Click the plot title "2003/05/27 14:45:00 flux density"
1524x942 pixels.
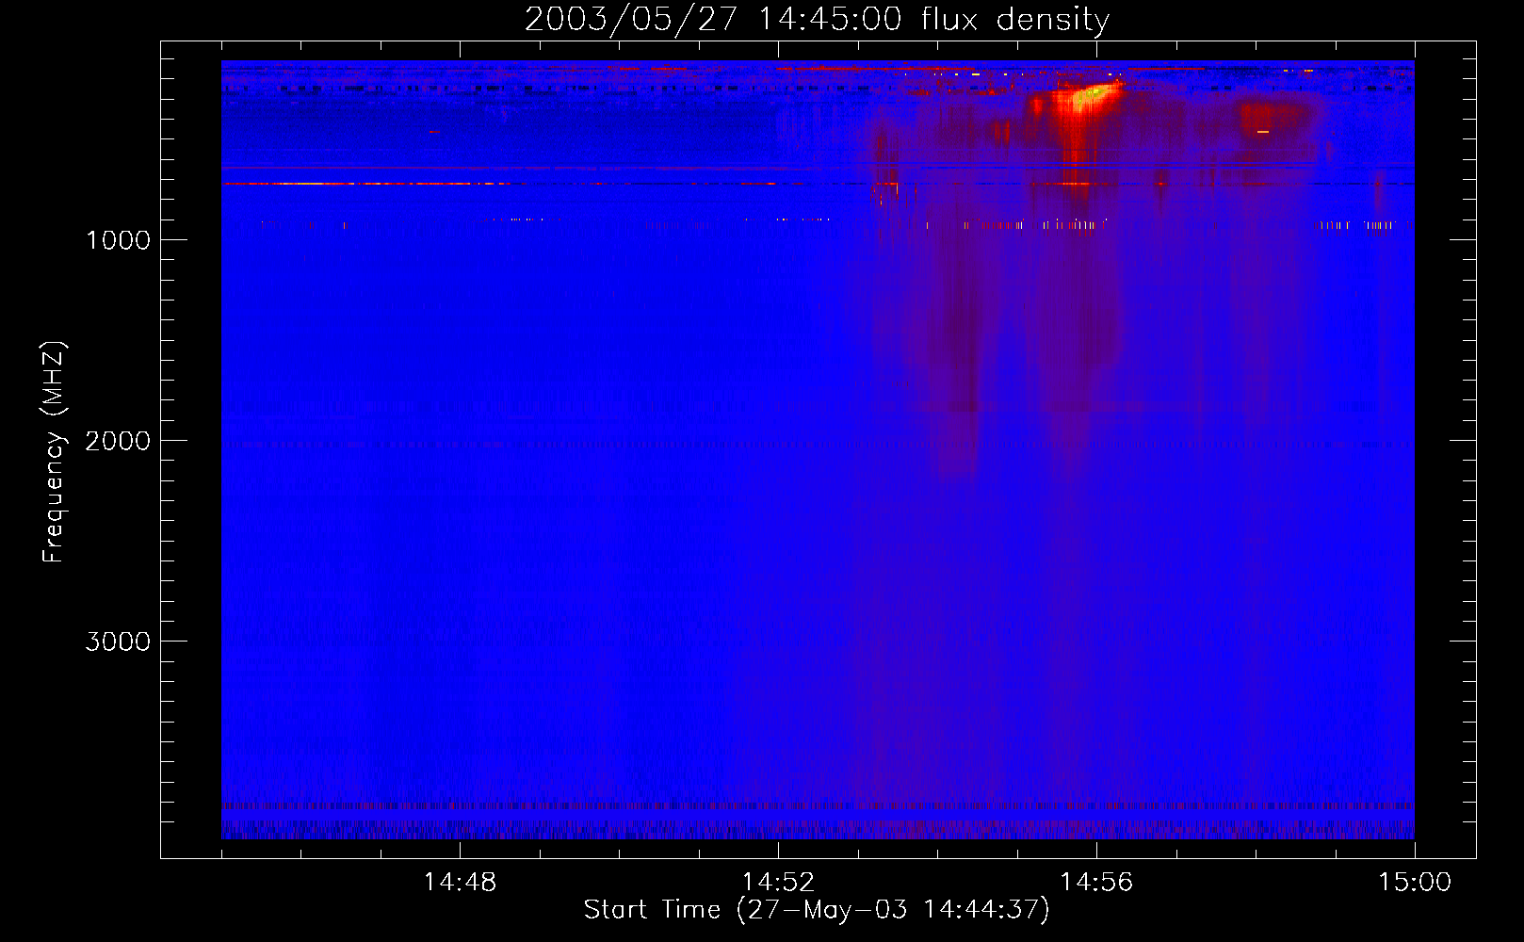[817, 20]
